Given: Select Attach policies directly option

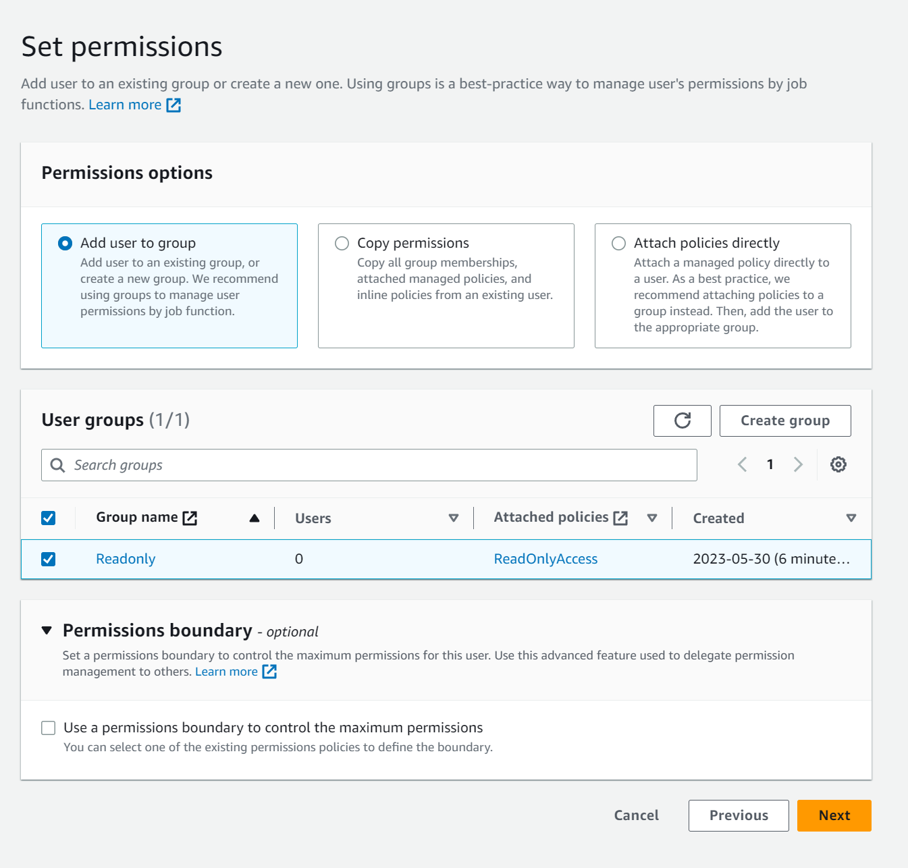Looking at the screenshot, I should [x=618, y=243].
